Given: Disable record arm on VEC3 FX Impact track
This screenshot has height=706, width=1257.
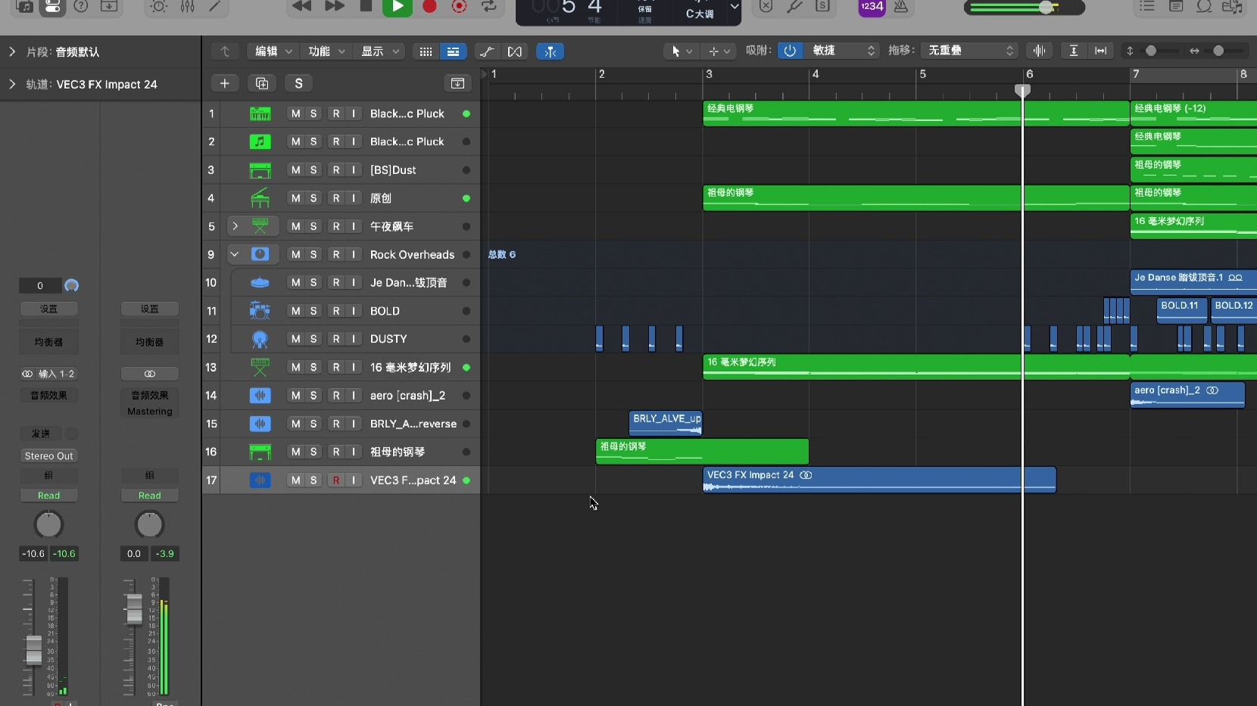Looking at the screenshot, I should [335, 481].
